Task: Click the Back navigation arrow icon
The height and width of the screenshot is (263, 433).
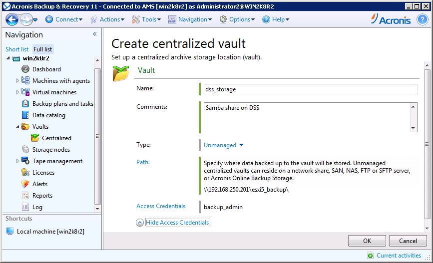Action: point(12,19)
